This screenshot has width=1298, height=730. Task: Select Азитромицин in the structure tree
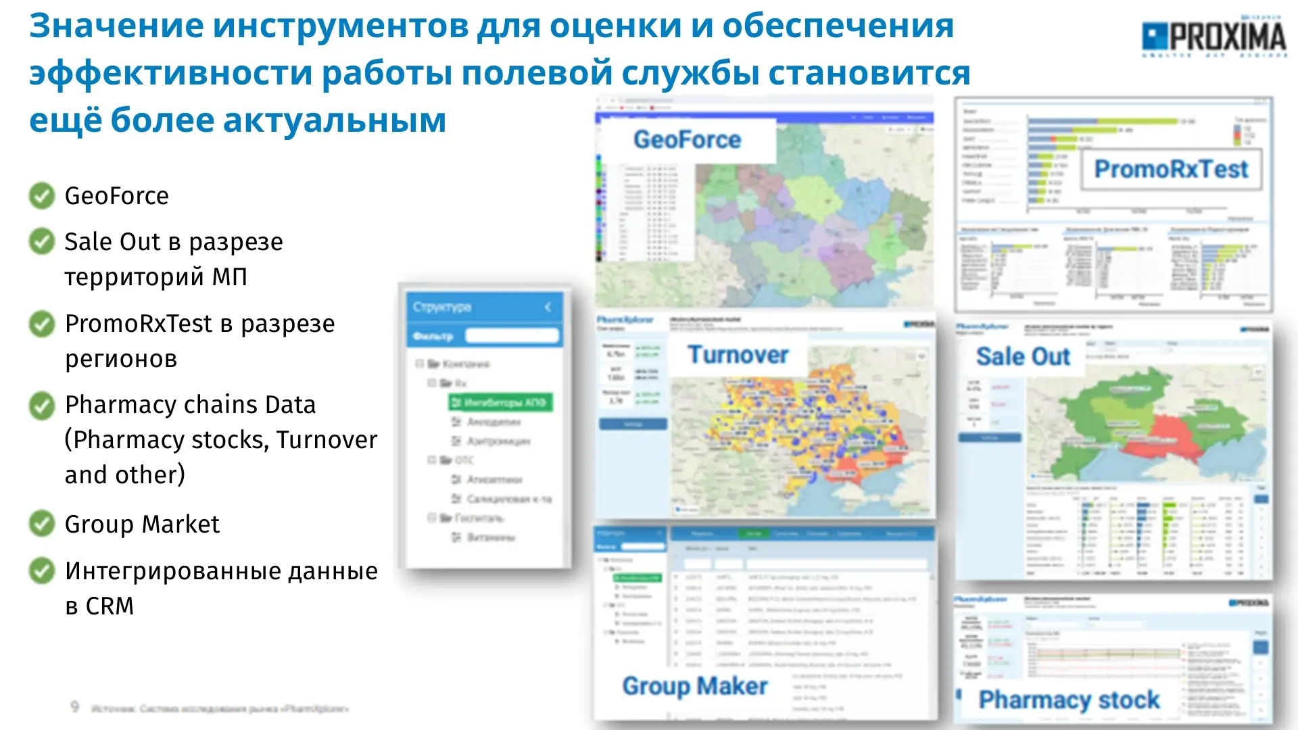tap(498, 441)
